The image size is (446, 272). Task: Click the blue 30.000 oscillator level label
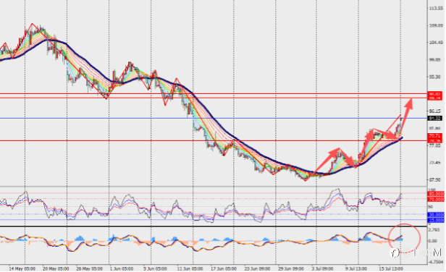[436, 215]
